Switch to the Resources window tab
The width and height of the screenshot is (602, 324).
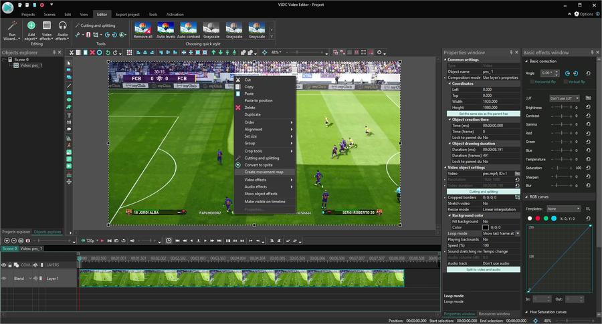pos(494,314)
